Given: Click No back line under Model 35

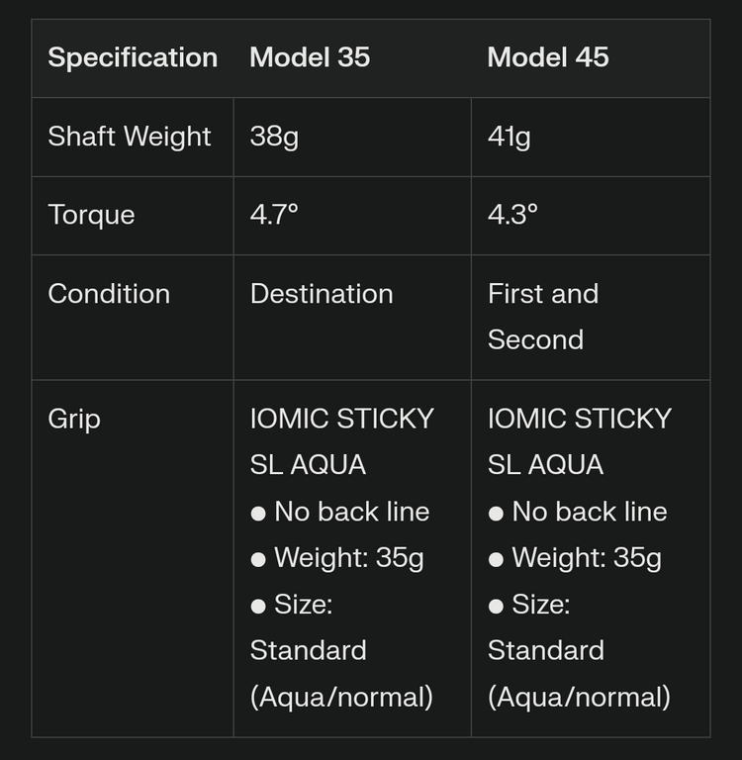Looking at the screenshot, I should coord(351,513).
